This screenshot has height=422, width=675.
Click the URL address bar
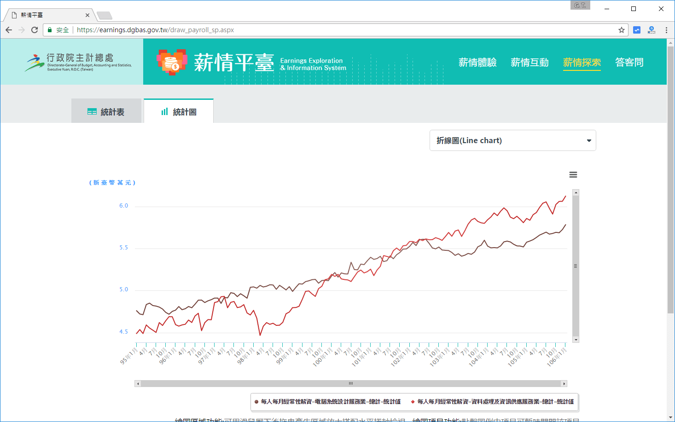(x=322, y=30)
